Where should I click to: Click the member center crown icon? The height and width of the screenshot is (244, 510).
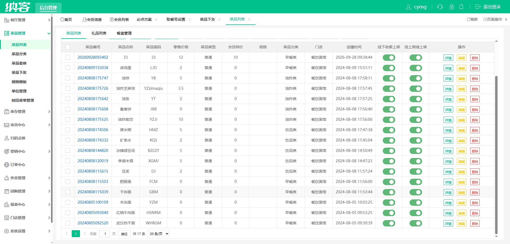click(x=7, y=125)
